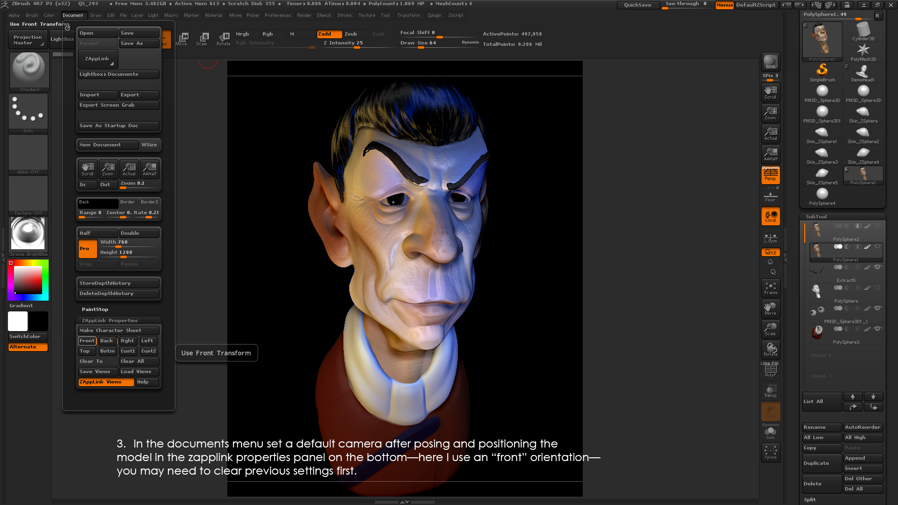The height and width of the screenshot is (505, 898).
Task: Click the Xpose icon
Action: [x=770, y=452]
